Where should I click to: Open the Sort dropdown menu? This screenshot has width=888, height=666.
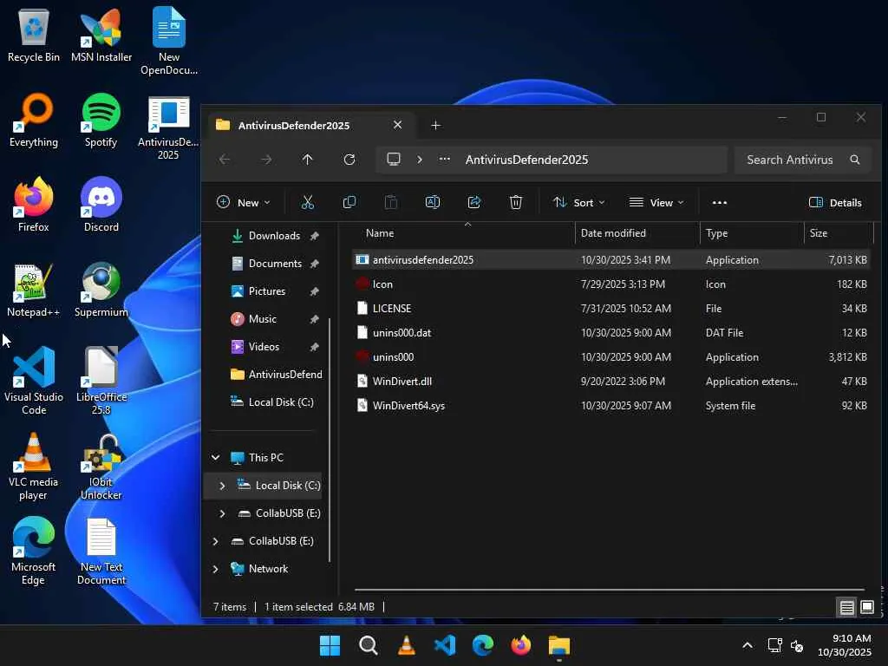[578, 202]
